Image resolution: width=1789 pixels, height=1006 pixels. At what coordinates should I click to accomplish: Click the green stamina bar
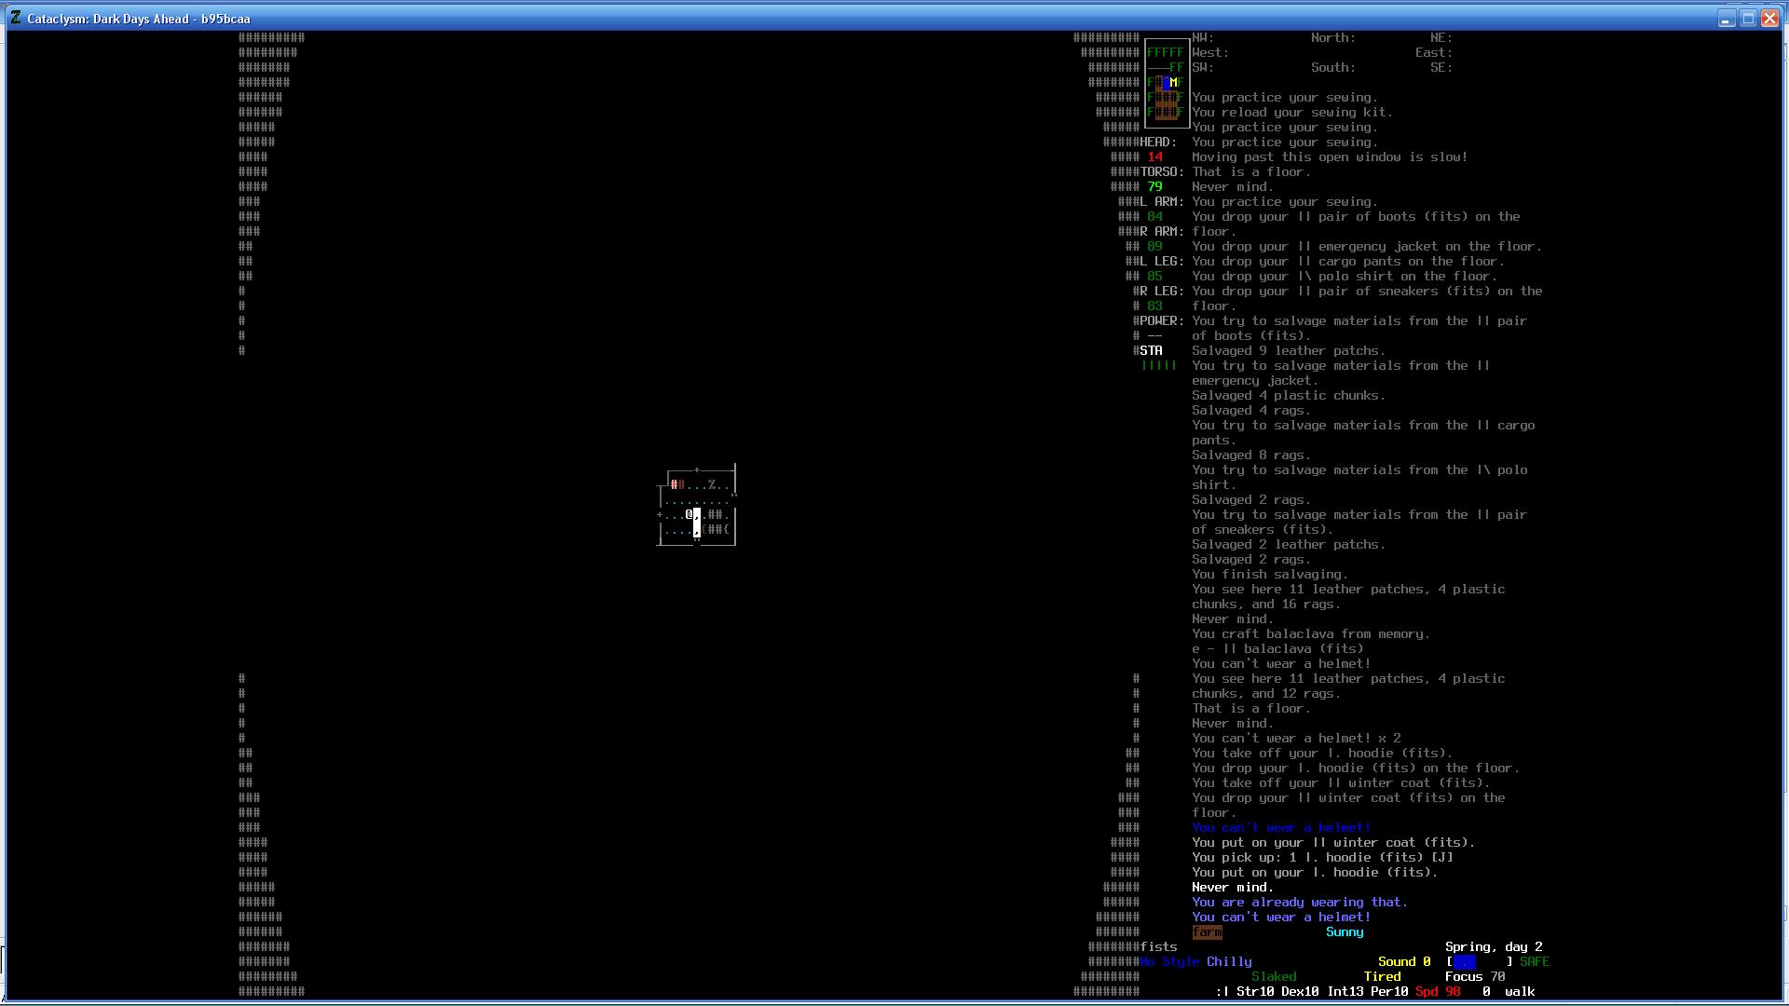coord(1158,366)
